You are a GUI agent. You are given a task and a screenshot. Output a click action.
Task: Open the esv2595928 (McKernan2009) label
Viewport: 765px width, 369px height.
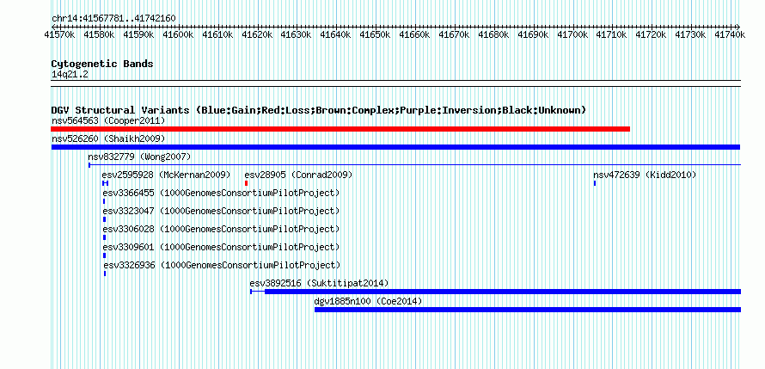(167, 175)
